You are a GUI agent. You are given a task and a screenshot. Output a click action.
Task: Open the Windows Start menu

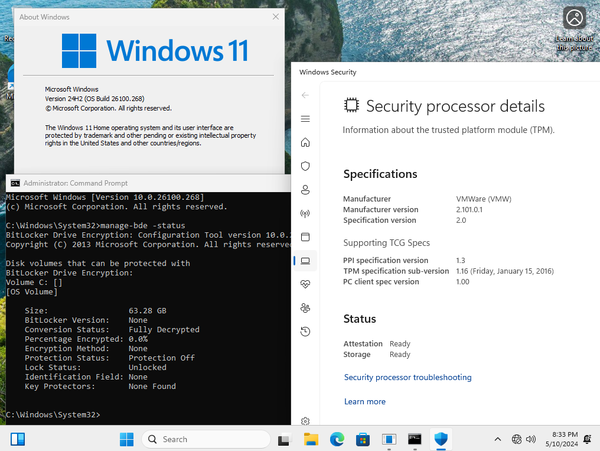tap(126, 439)
